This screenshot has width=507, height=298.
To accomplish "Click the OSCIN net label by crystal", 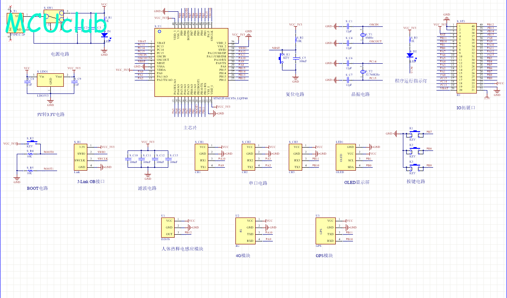I will coord(374,25).
